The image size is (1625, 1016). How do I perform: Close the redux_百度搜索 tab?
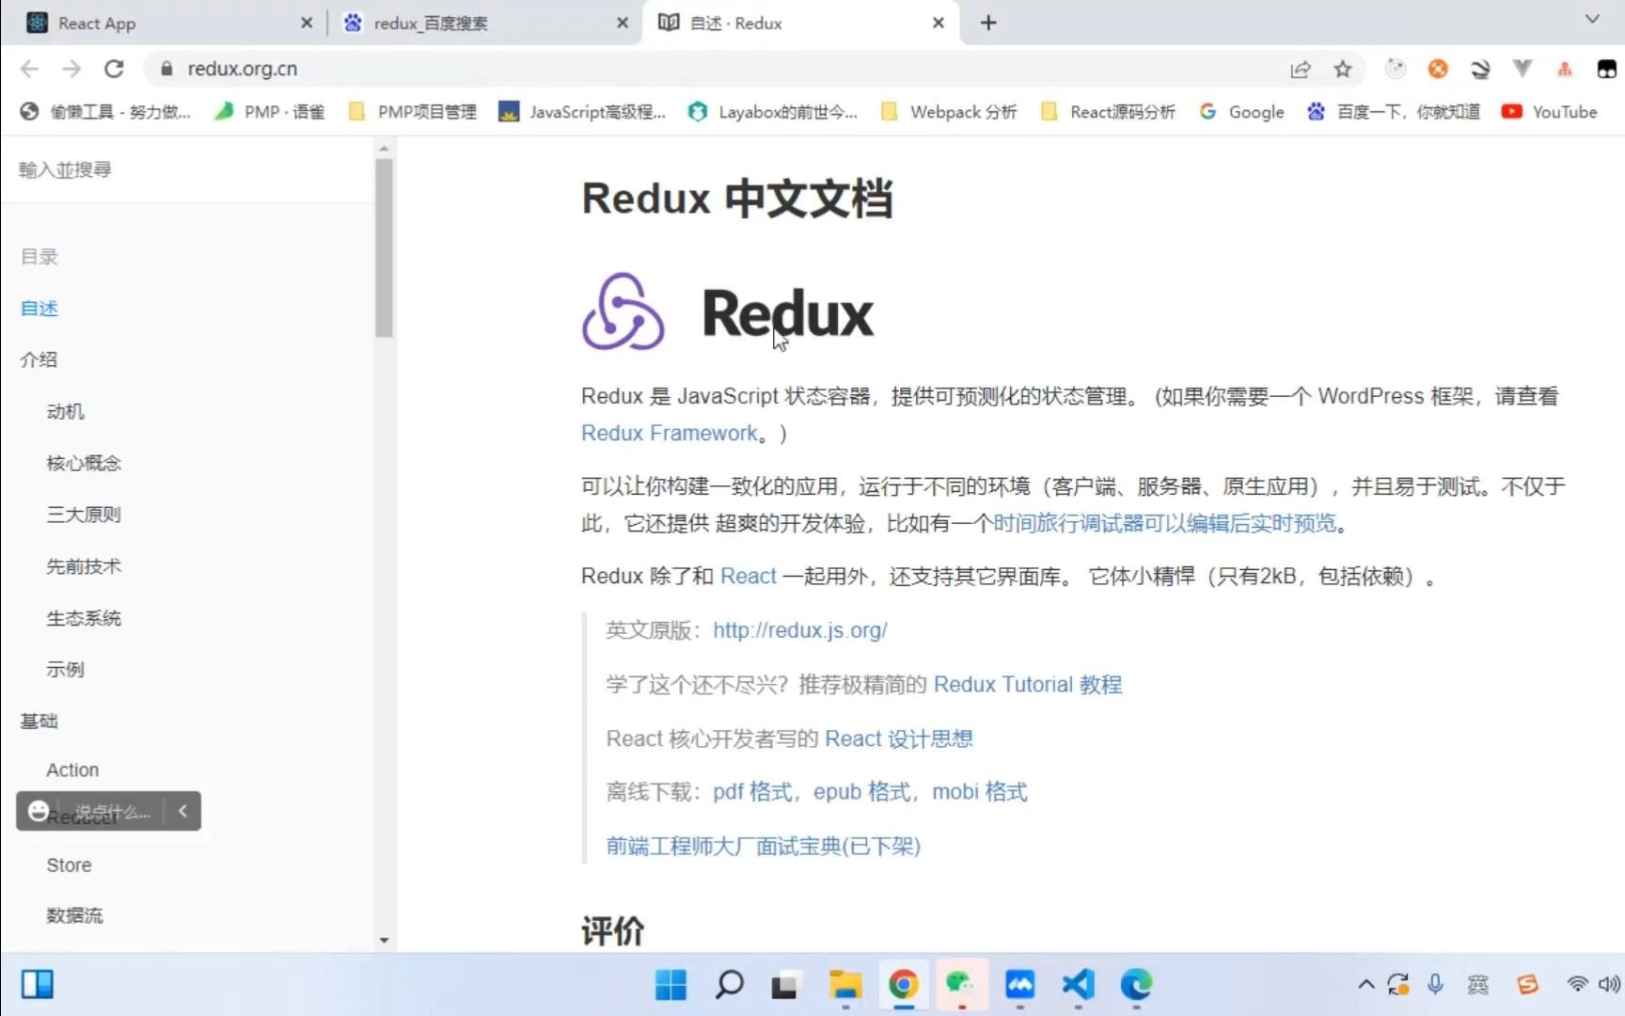point(623,23)
